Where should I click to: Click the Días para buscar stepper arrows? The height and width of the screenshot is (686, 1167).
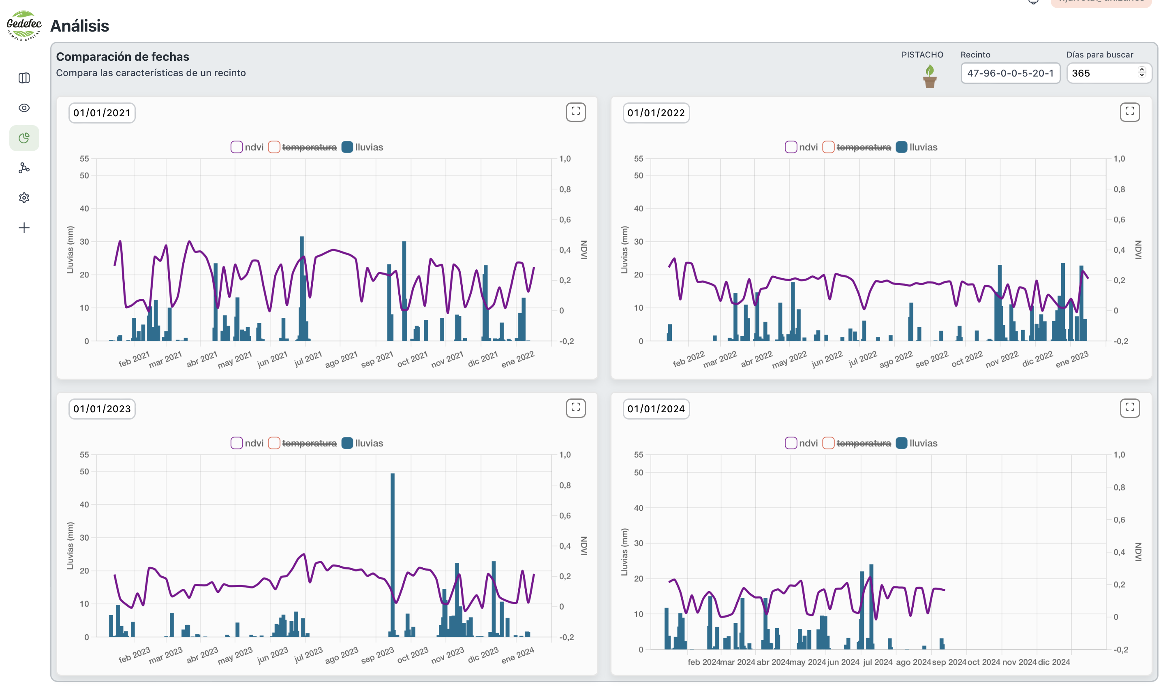click(x=1141, y=72)
